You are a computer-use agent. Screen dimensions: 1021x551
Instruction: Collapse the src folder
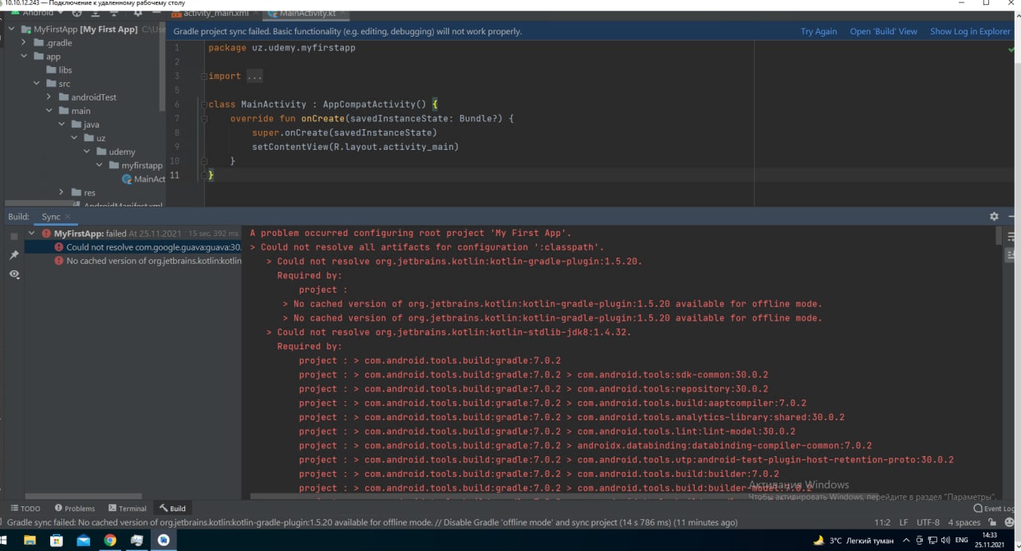pos(37,84)
